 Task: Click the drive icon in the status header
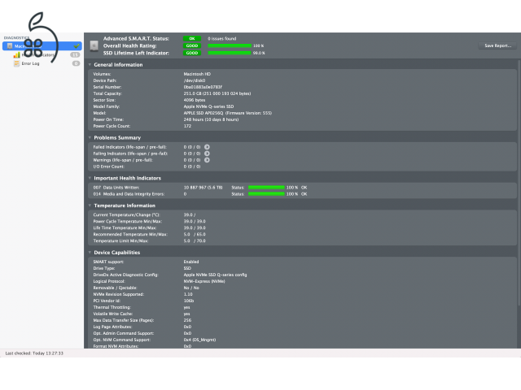coord(94,45)
